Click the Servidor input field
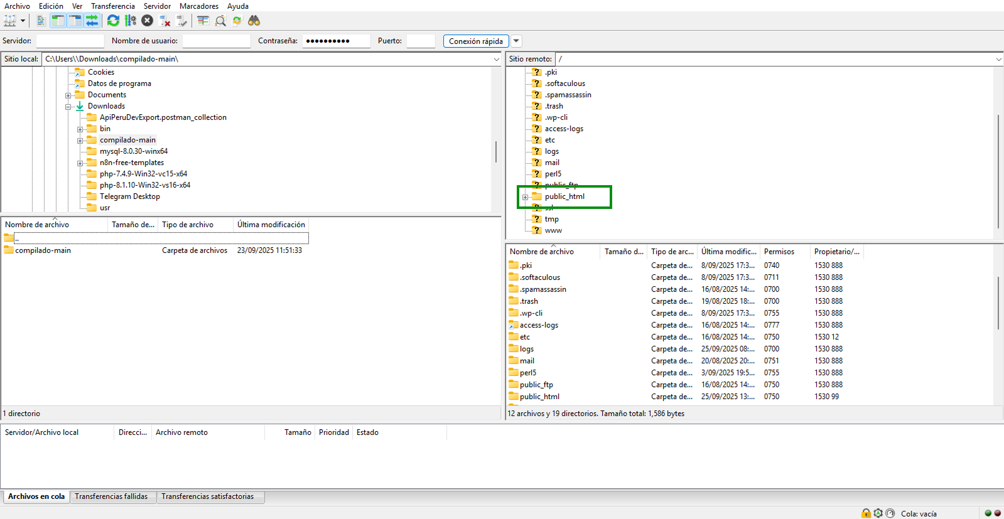The width and height of the screenshot is (1004, 519). tap(70, 41)
